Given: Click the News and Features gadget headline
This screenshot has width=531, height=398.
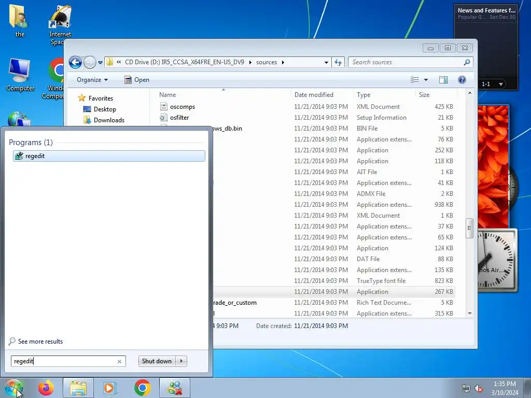Looking at the screenshot, I should 486,10.
